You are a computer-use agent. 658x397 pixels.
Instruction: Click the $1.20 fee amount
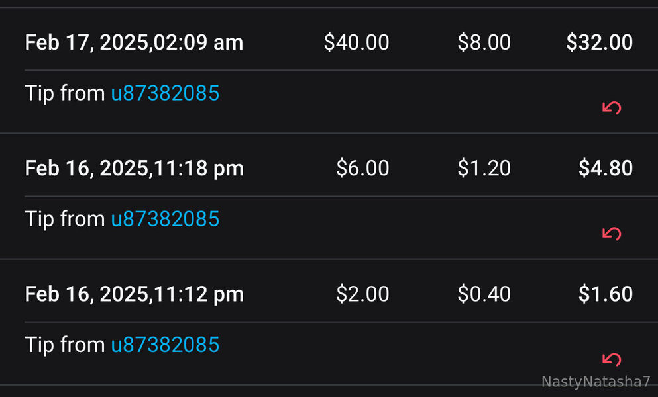484,169
